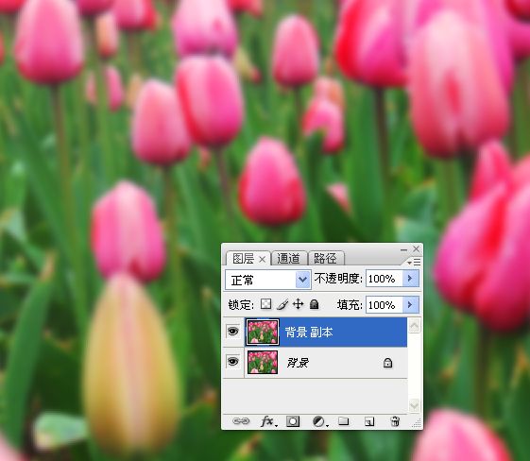Open the 不透明度 opacity slider arrow

[410, 279]
